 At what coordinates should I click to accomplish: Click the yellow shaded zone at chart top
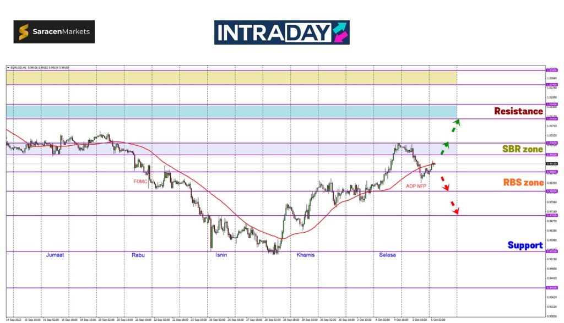click(231, 78)
